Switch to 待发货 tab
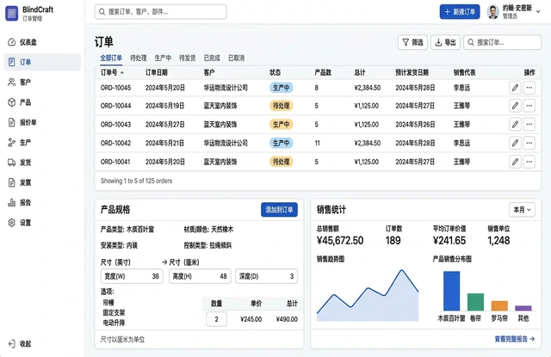 (x=188, y=58)
